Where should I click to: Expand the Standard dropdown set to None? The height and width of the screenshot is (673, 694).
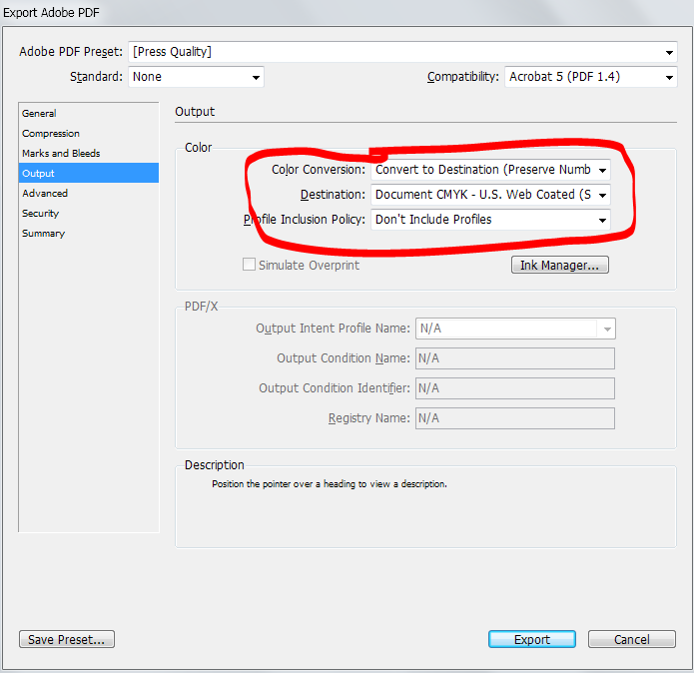click(x=196, y=77)
